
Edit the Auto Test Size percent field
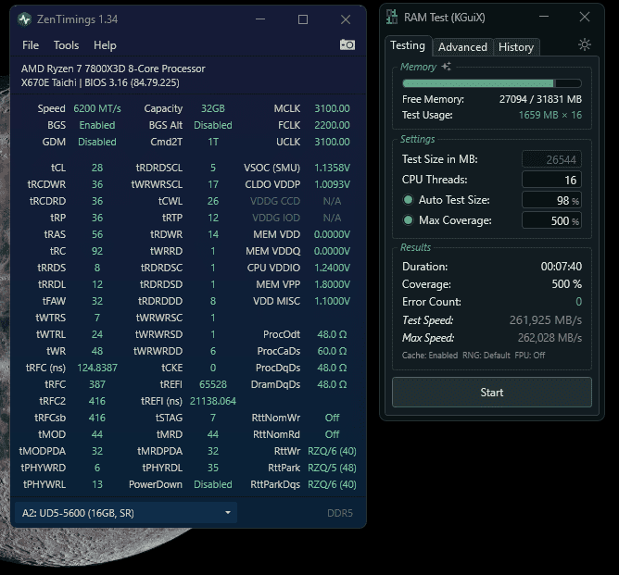point(551,200)
